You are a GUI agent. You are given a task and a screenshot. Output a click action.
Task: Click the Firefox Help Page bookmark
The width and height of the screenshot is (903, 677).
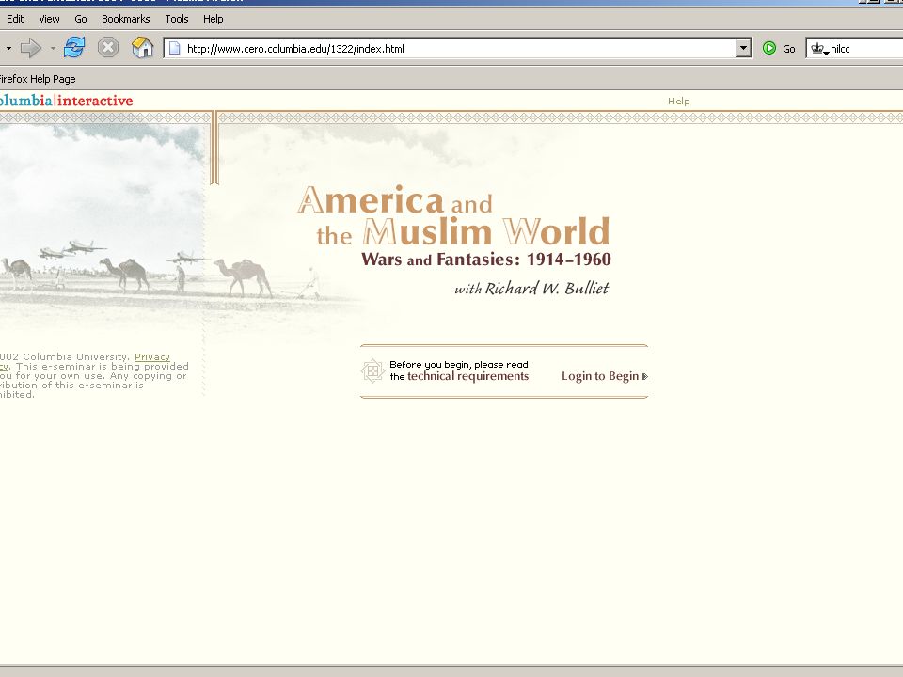click(37, 79)
